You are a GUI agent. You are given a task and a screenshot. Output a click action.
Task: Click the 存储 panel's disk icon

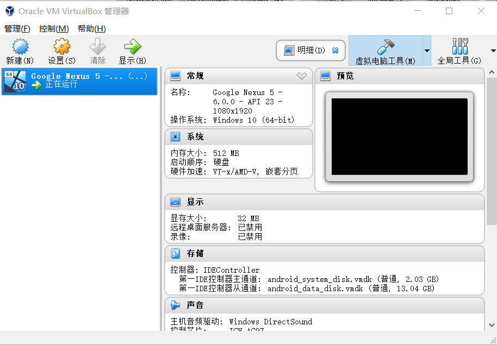pos(175,253)
